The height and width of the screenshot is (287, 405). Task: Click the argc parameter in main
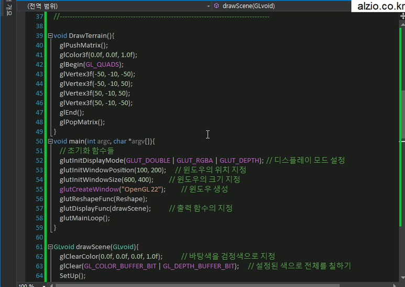click(x=104, y=142)
